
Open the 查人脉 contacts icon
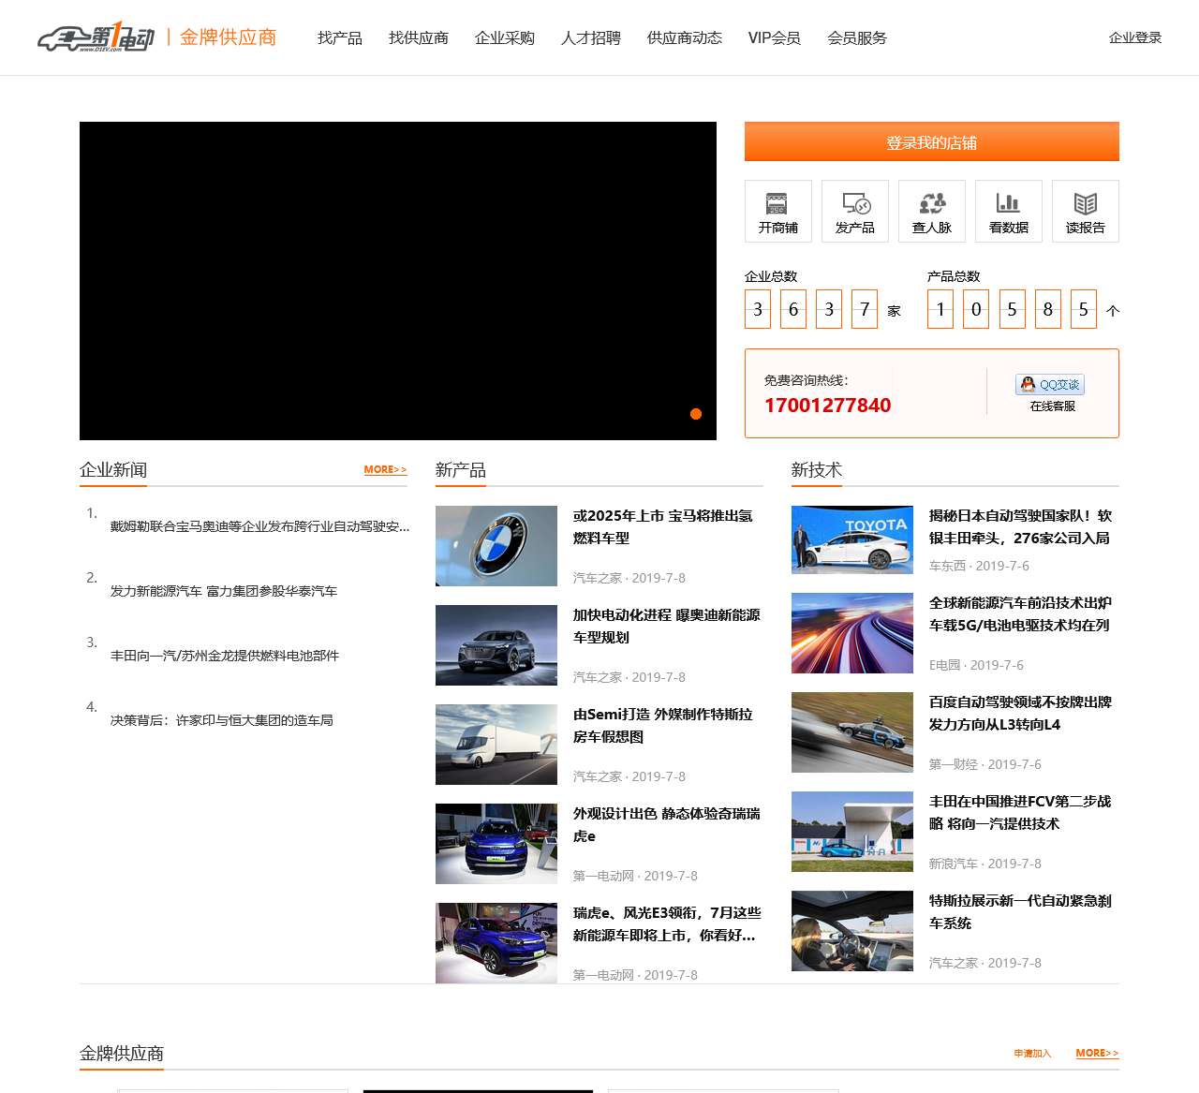click(x=931, y=212)
